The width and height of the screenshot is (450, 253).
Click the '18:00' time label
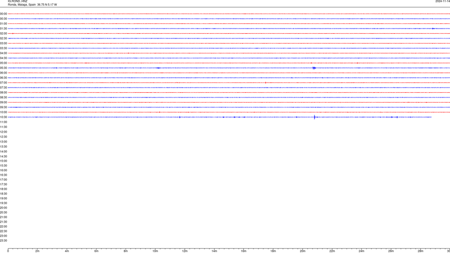(x=3, y=189)
